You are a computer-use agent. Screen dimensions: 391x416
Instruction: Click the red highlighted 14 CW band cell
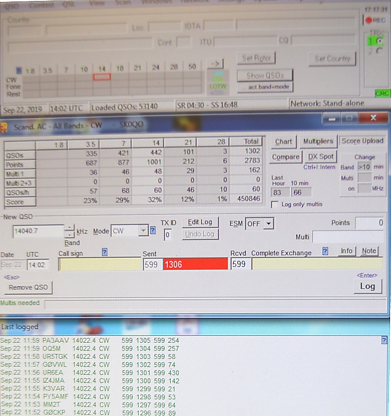pos(102,77)
